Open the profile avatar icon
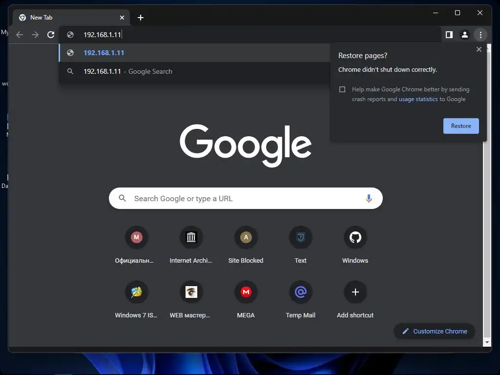This screenshot has width=500, height=375. [465, 35]
